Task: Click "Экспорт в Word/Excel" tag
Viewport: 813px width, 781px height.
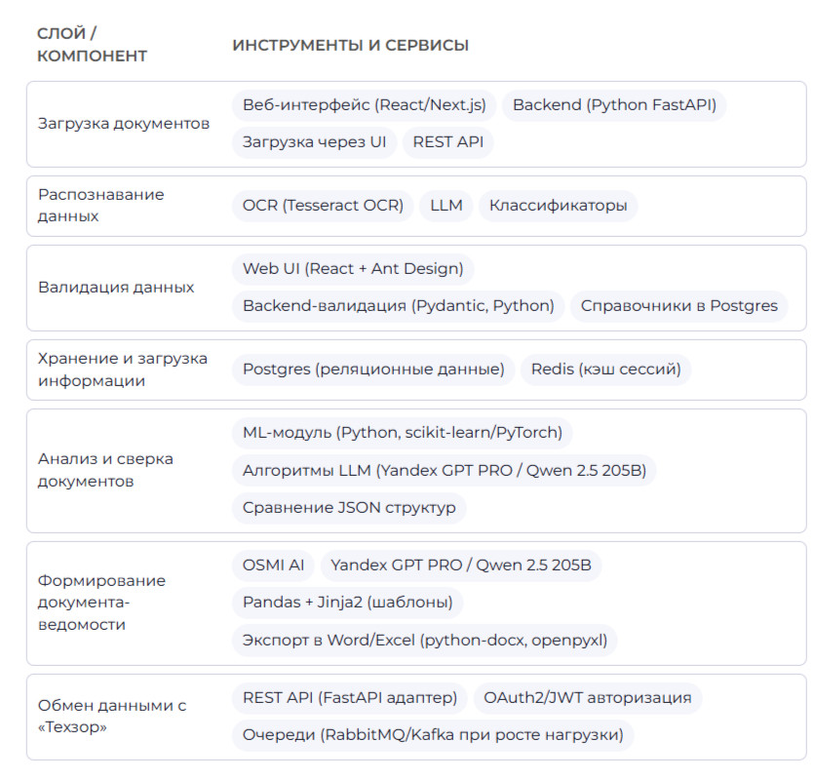Action: click(x=424, y=641)
